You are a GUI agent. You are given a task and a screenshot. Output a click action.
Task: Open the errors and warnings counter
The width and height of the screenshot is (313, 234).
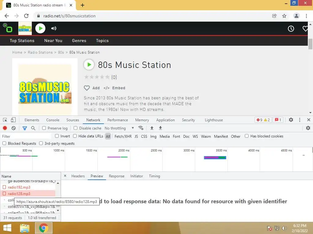263,120
